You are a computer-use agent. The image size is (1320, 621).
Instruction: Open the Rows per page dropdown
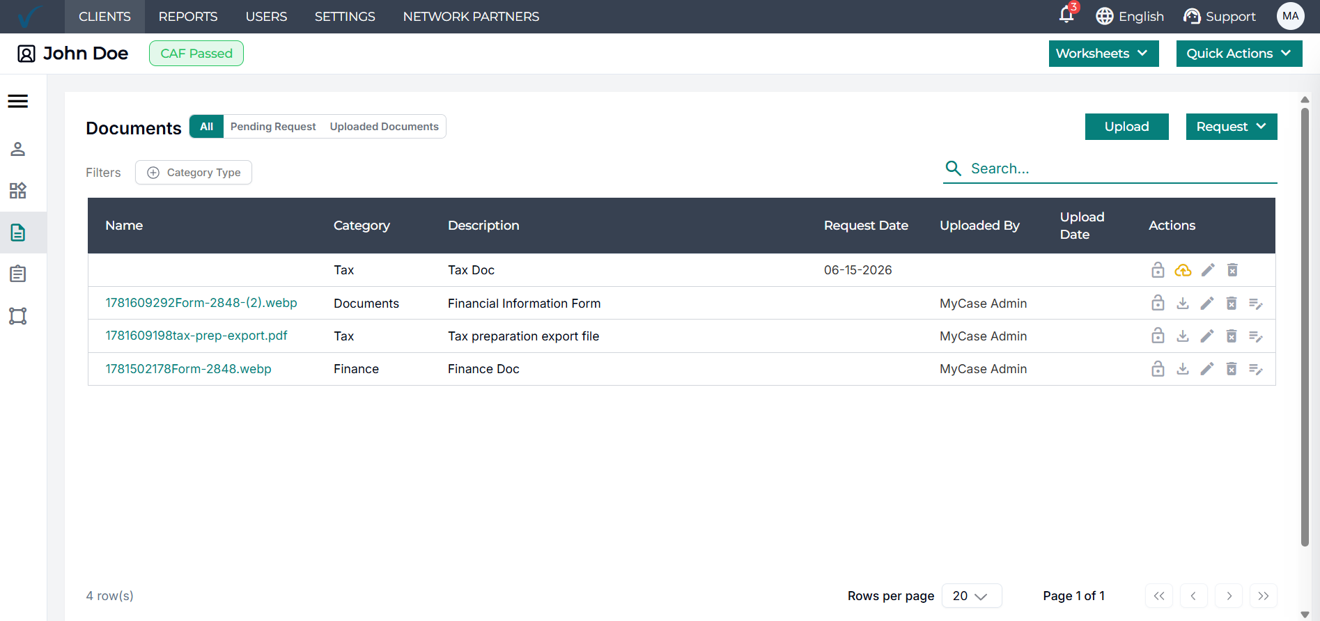pyautogui.click(x=972, y=596)
